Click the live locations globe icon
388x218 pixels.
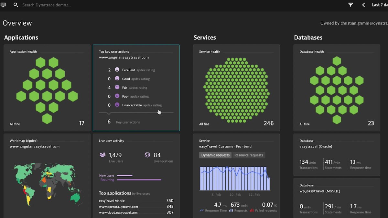147,155
